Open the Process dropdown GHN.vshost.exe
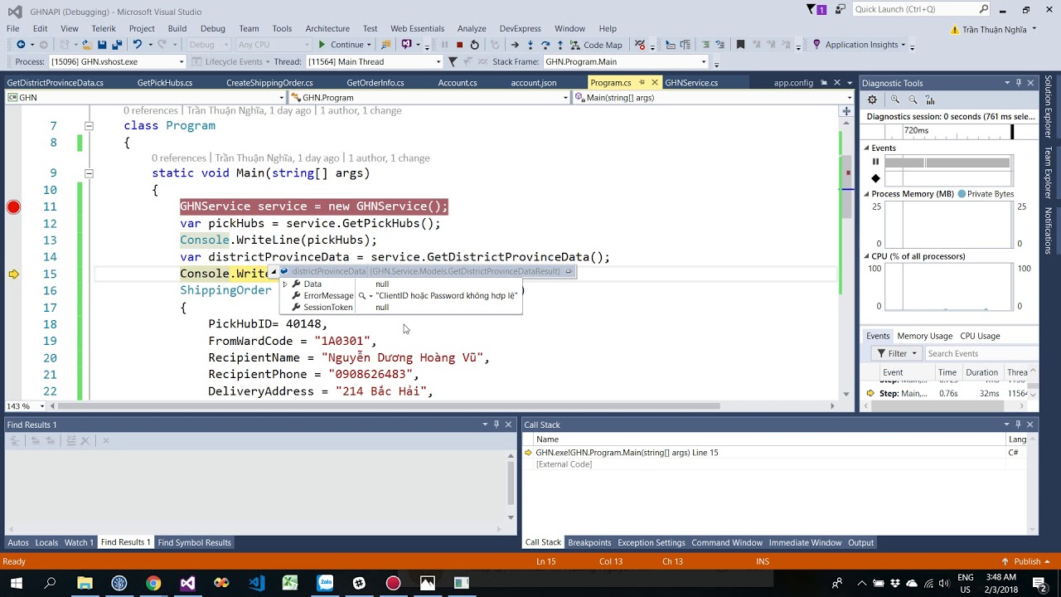1061x597 pixels. [x=117, y=61]
